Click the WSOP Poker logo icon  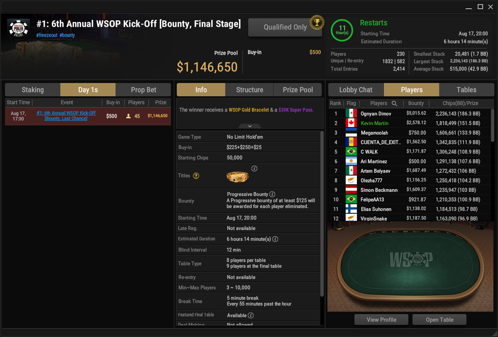tap(19, 28)
